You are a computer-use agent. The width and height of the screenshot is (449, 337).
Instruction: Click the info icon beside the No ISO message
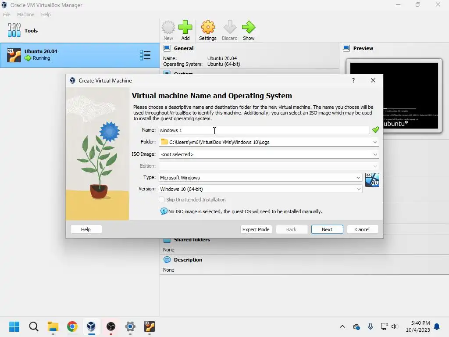164,211
